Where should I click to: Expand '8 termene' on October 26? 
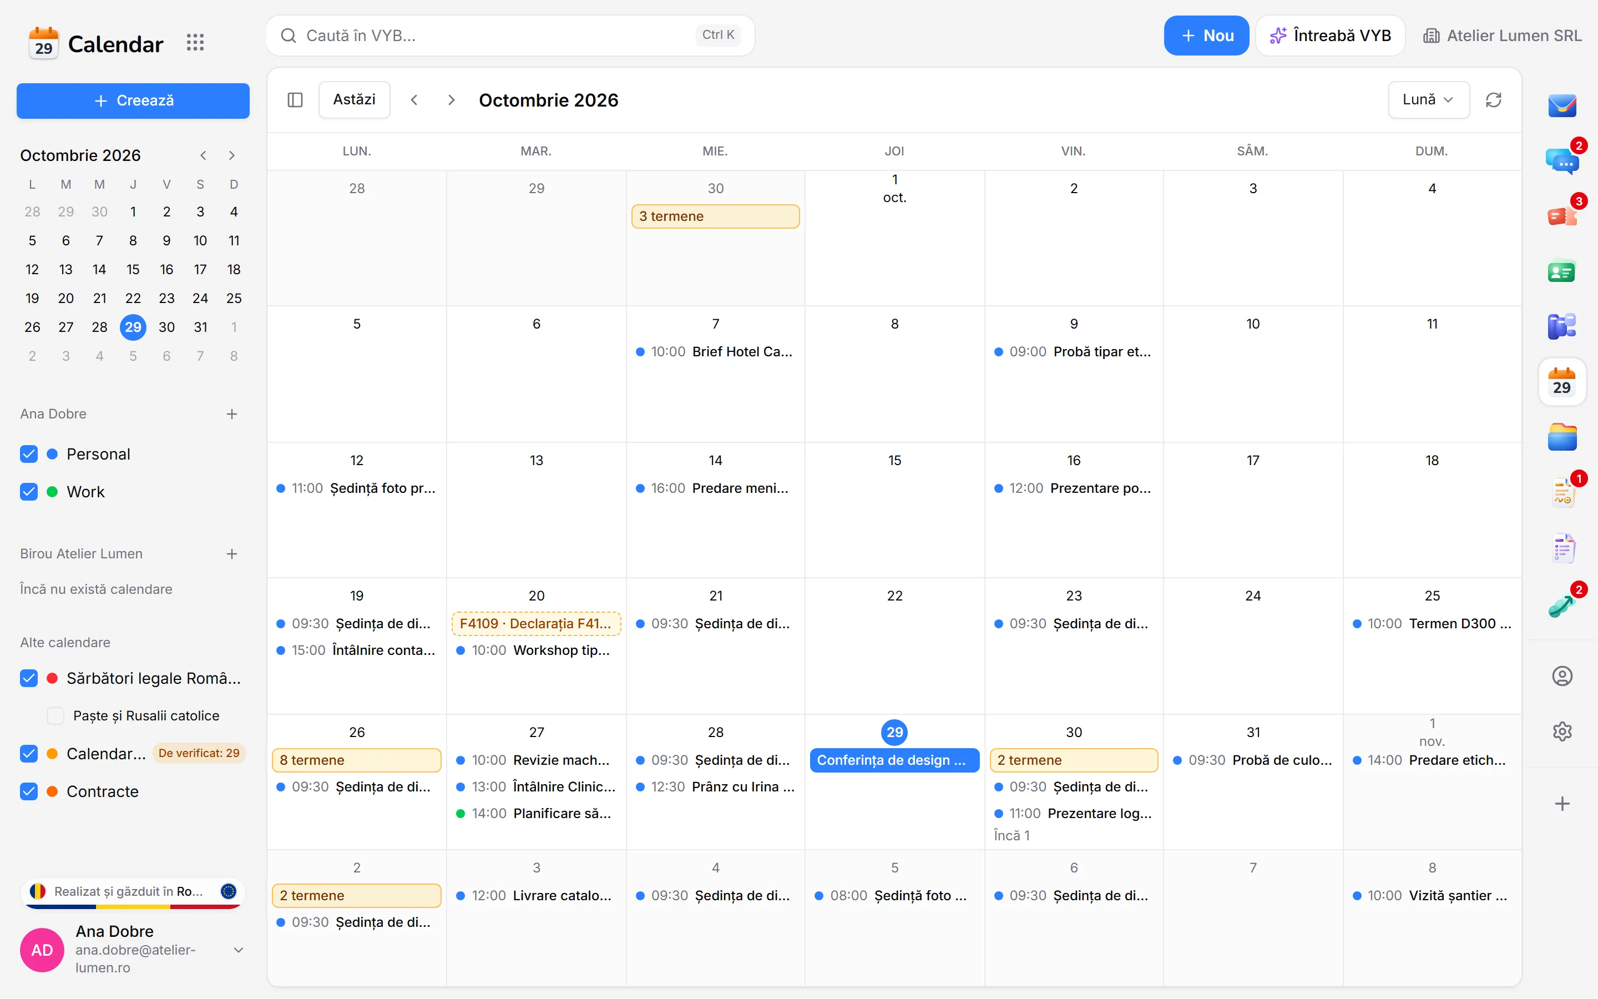click(x=357, y=760)
